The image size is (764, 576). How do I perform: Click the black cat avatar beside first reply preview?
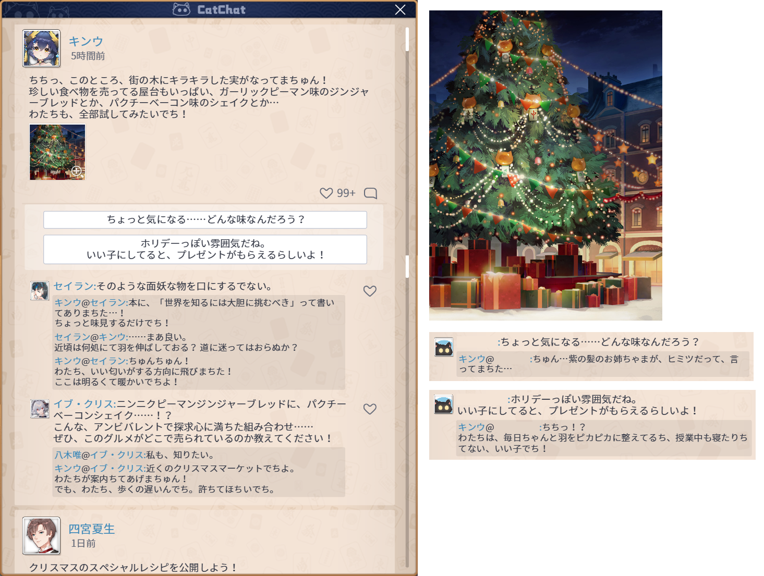click(x=444, y=347)
